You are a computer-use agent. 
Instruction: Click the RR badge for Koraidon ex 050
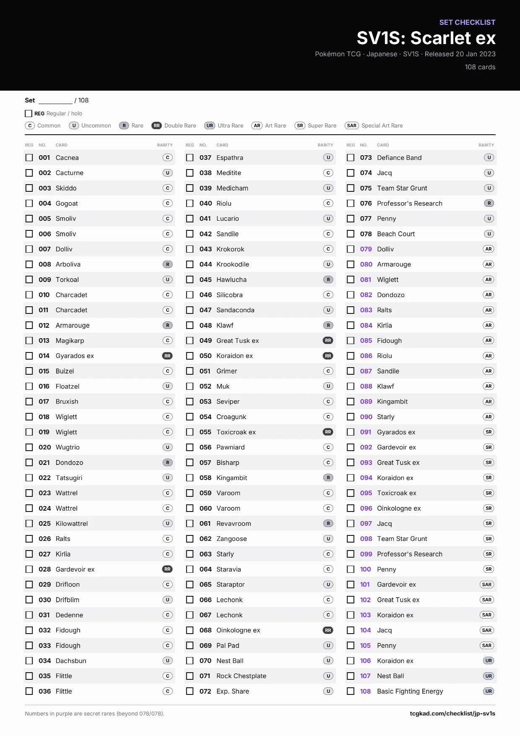coord(328,356)
